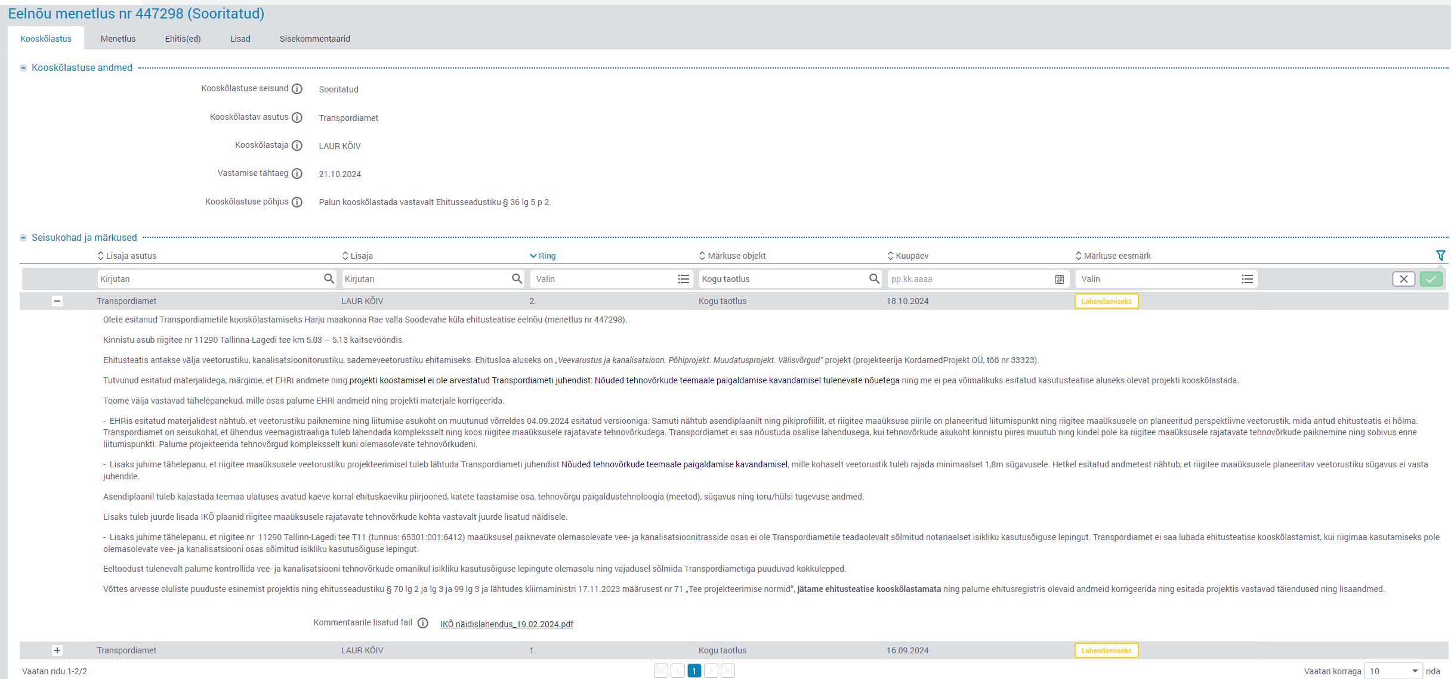This screenshot has height=679, width=1451.
Task: Click page title Eelnõu menetlus nr 447298
Action: point(136,14)
